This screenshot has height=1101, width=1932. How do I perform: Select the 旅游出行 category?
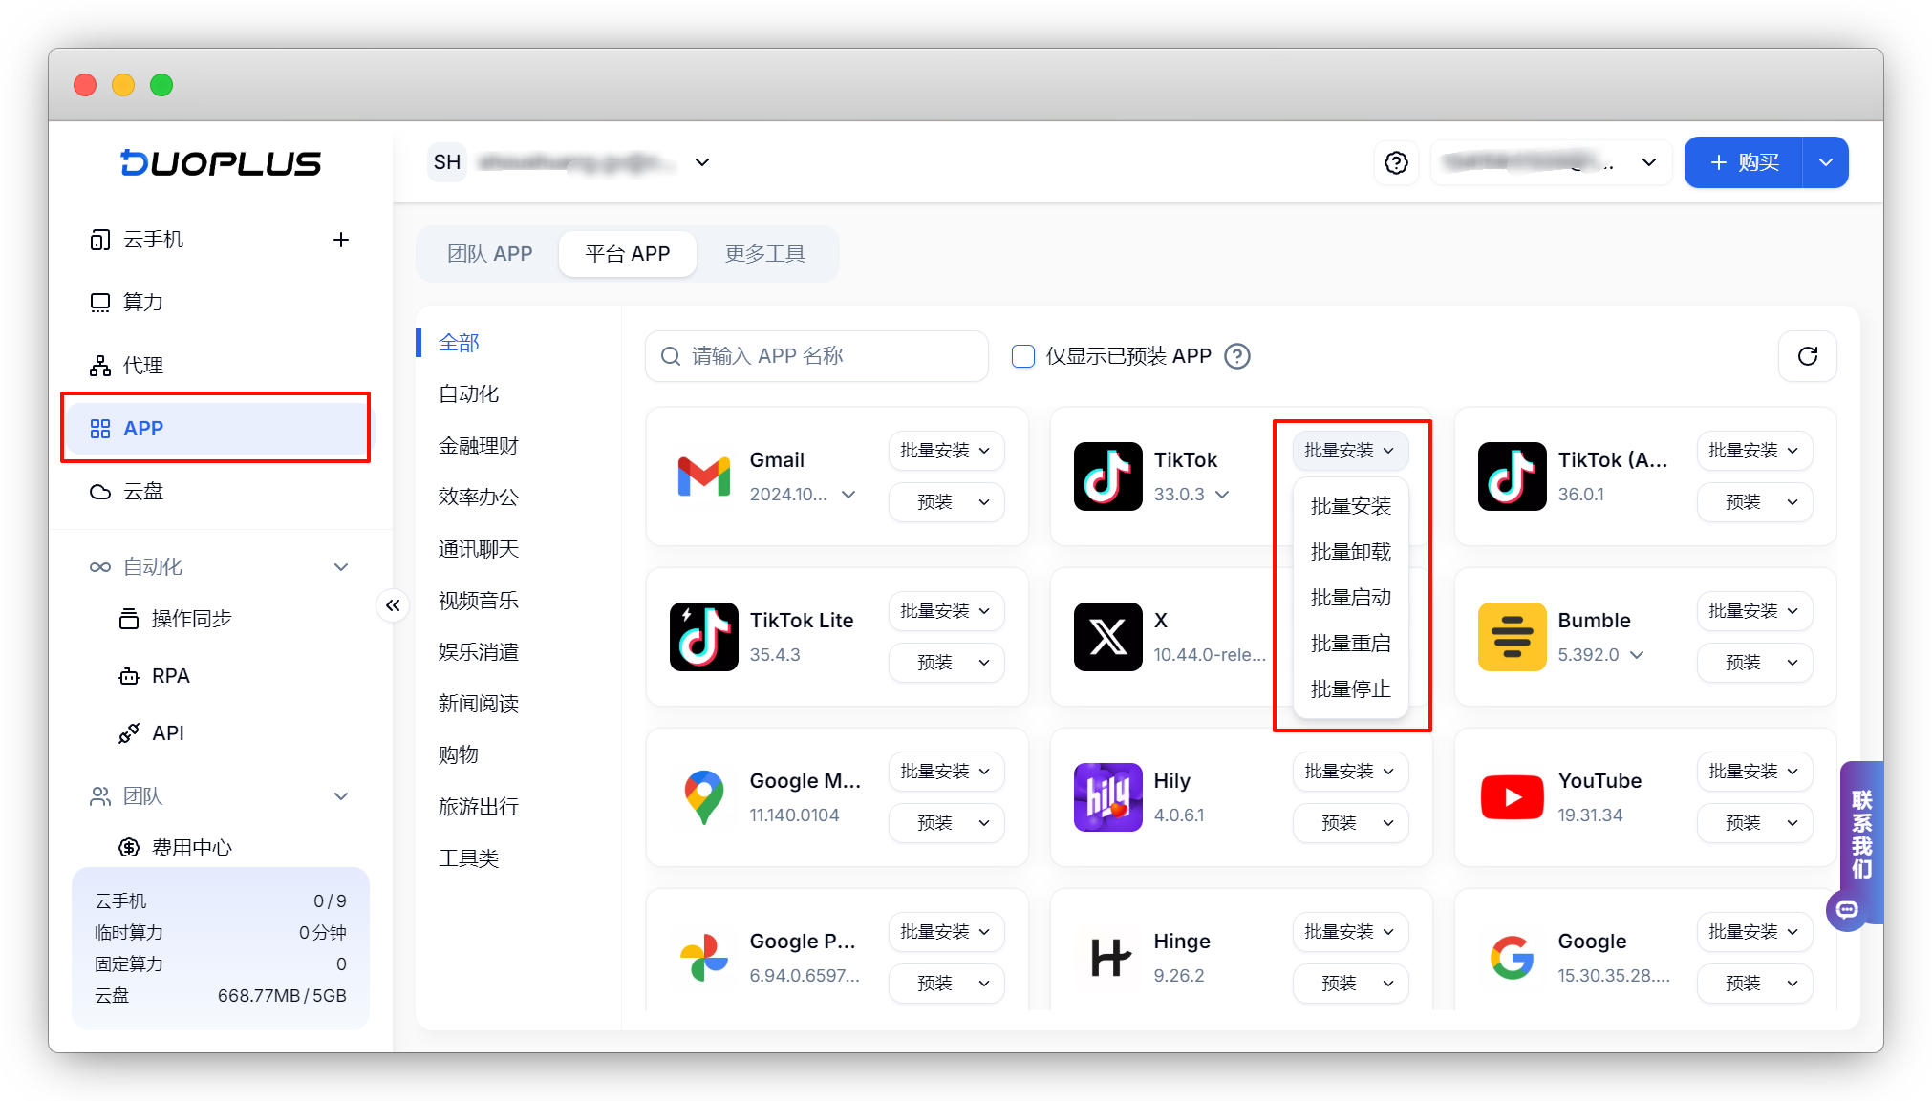pyautogui.click(x=479, y=807)
